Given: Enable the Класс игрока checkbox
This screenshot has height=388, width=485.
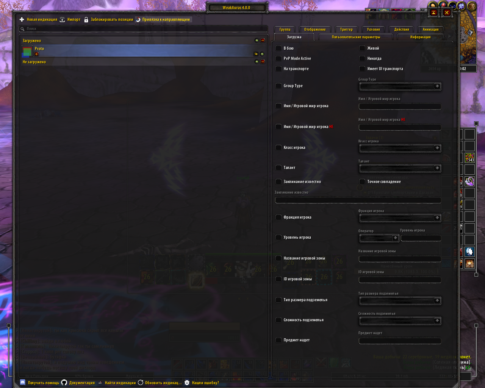Looking at the screenshot, I should [278, 147].
